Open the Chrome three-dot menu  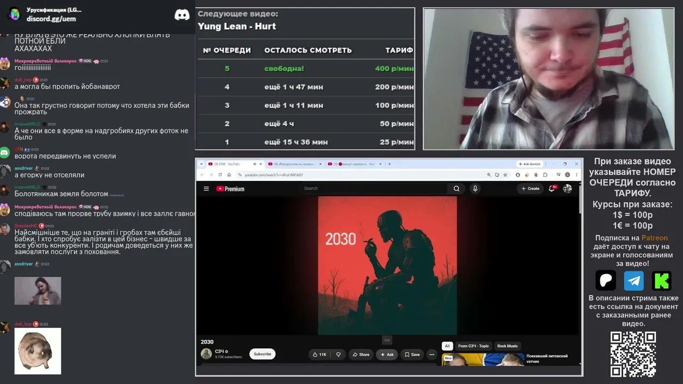577,175
